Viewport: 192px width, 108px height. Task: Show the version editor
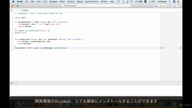(165, 6)
